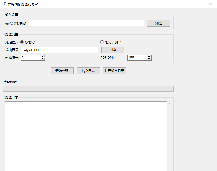217x171 pixels.
Task: Open output folder via 打开输出目录
Action: [114, 71]
